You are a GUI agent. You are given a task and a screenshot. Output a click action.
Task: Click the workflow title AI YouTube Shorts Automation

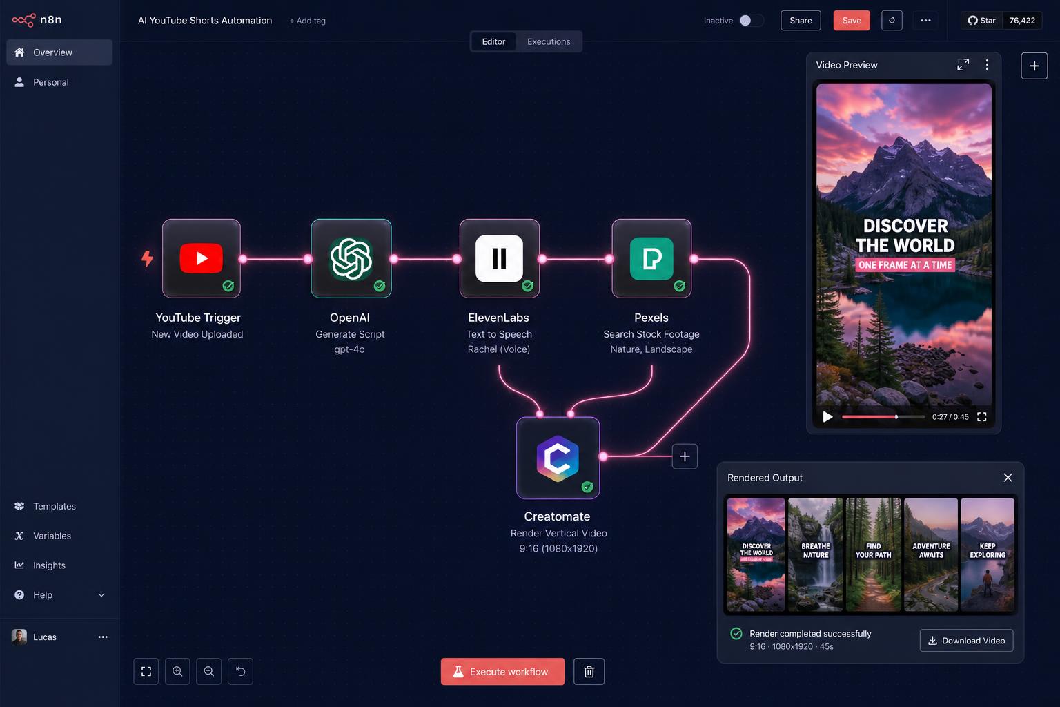[205, 21]
